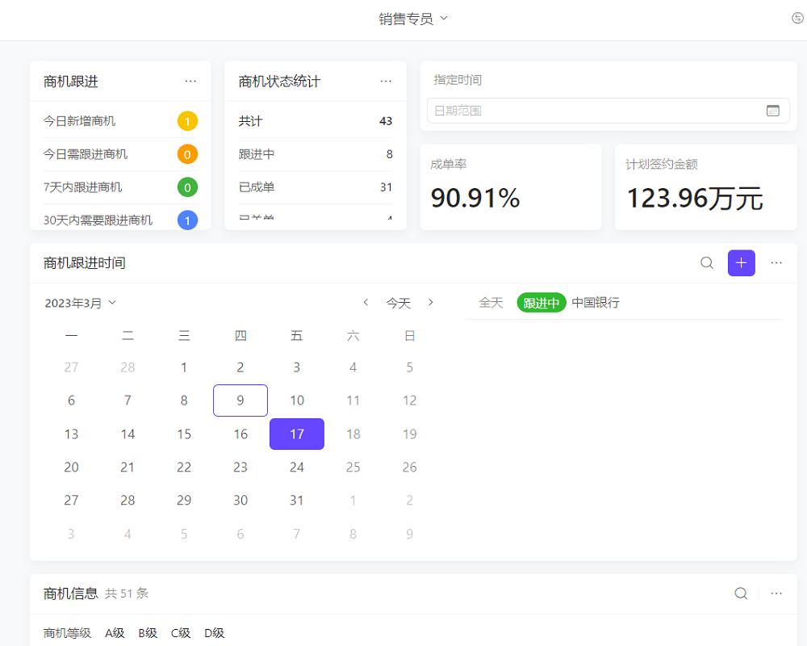Click the ellipsis menu on 商机信息
The image size is (807, 646).
coord(776,593)
